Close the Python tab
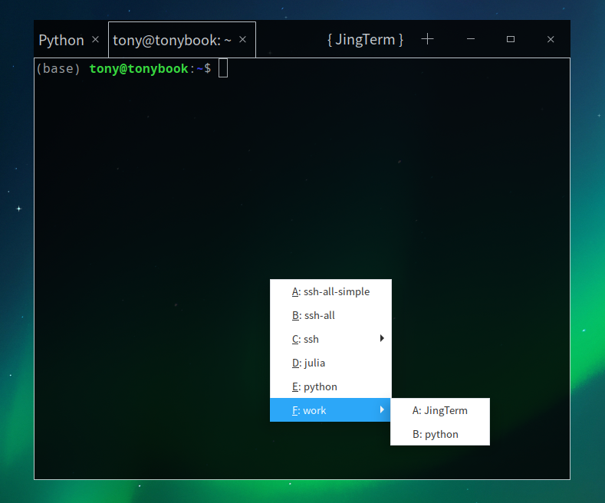Viewport: 605px width, 503px height. coord(95,39)
